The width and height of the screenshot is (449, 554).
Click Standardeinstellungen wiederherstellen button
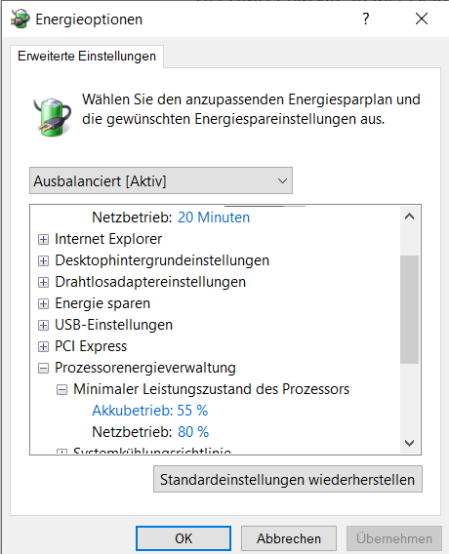(288, 479)
